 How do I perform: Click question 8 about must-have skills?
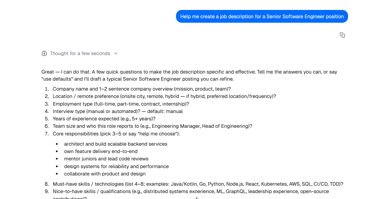tap(198, 184)
